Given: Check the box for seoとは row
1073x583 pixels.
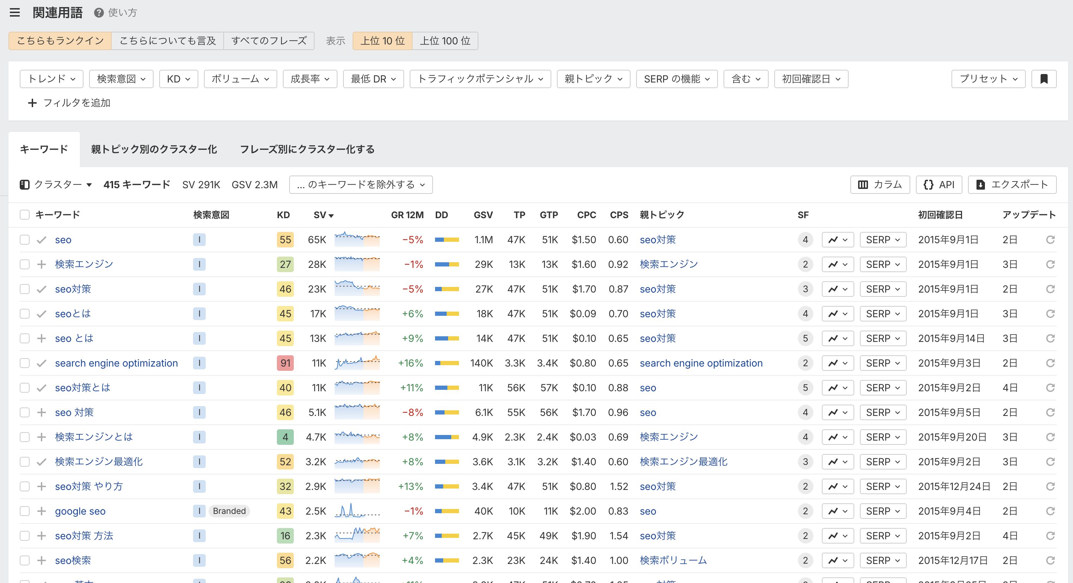Looking at the screenshot, I should click(25, 313).
